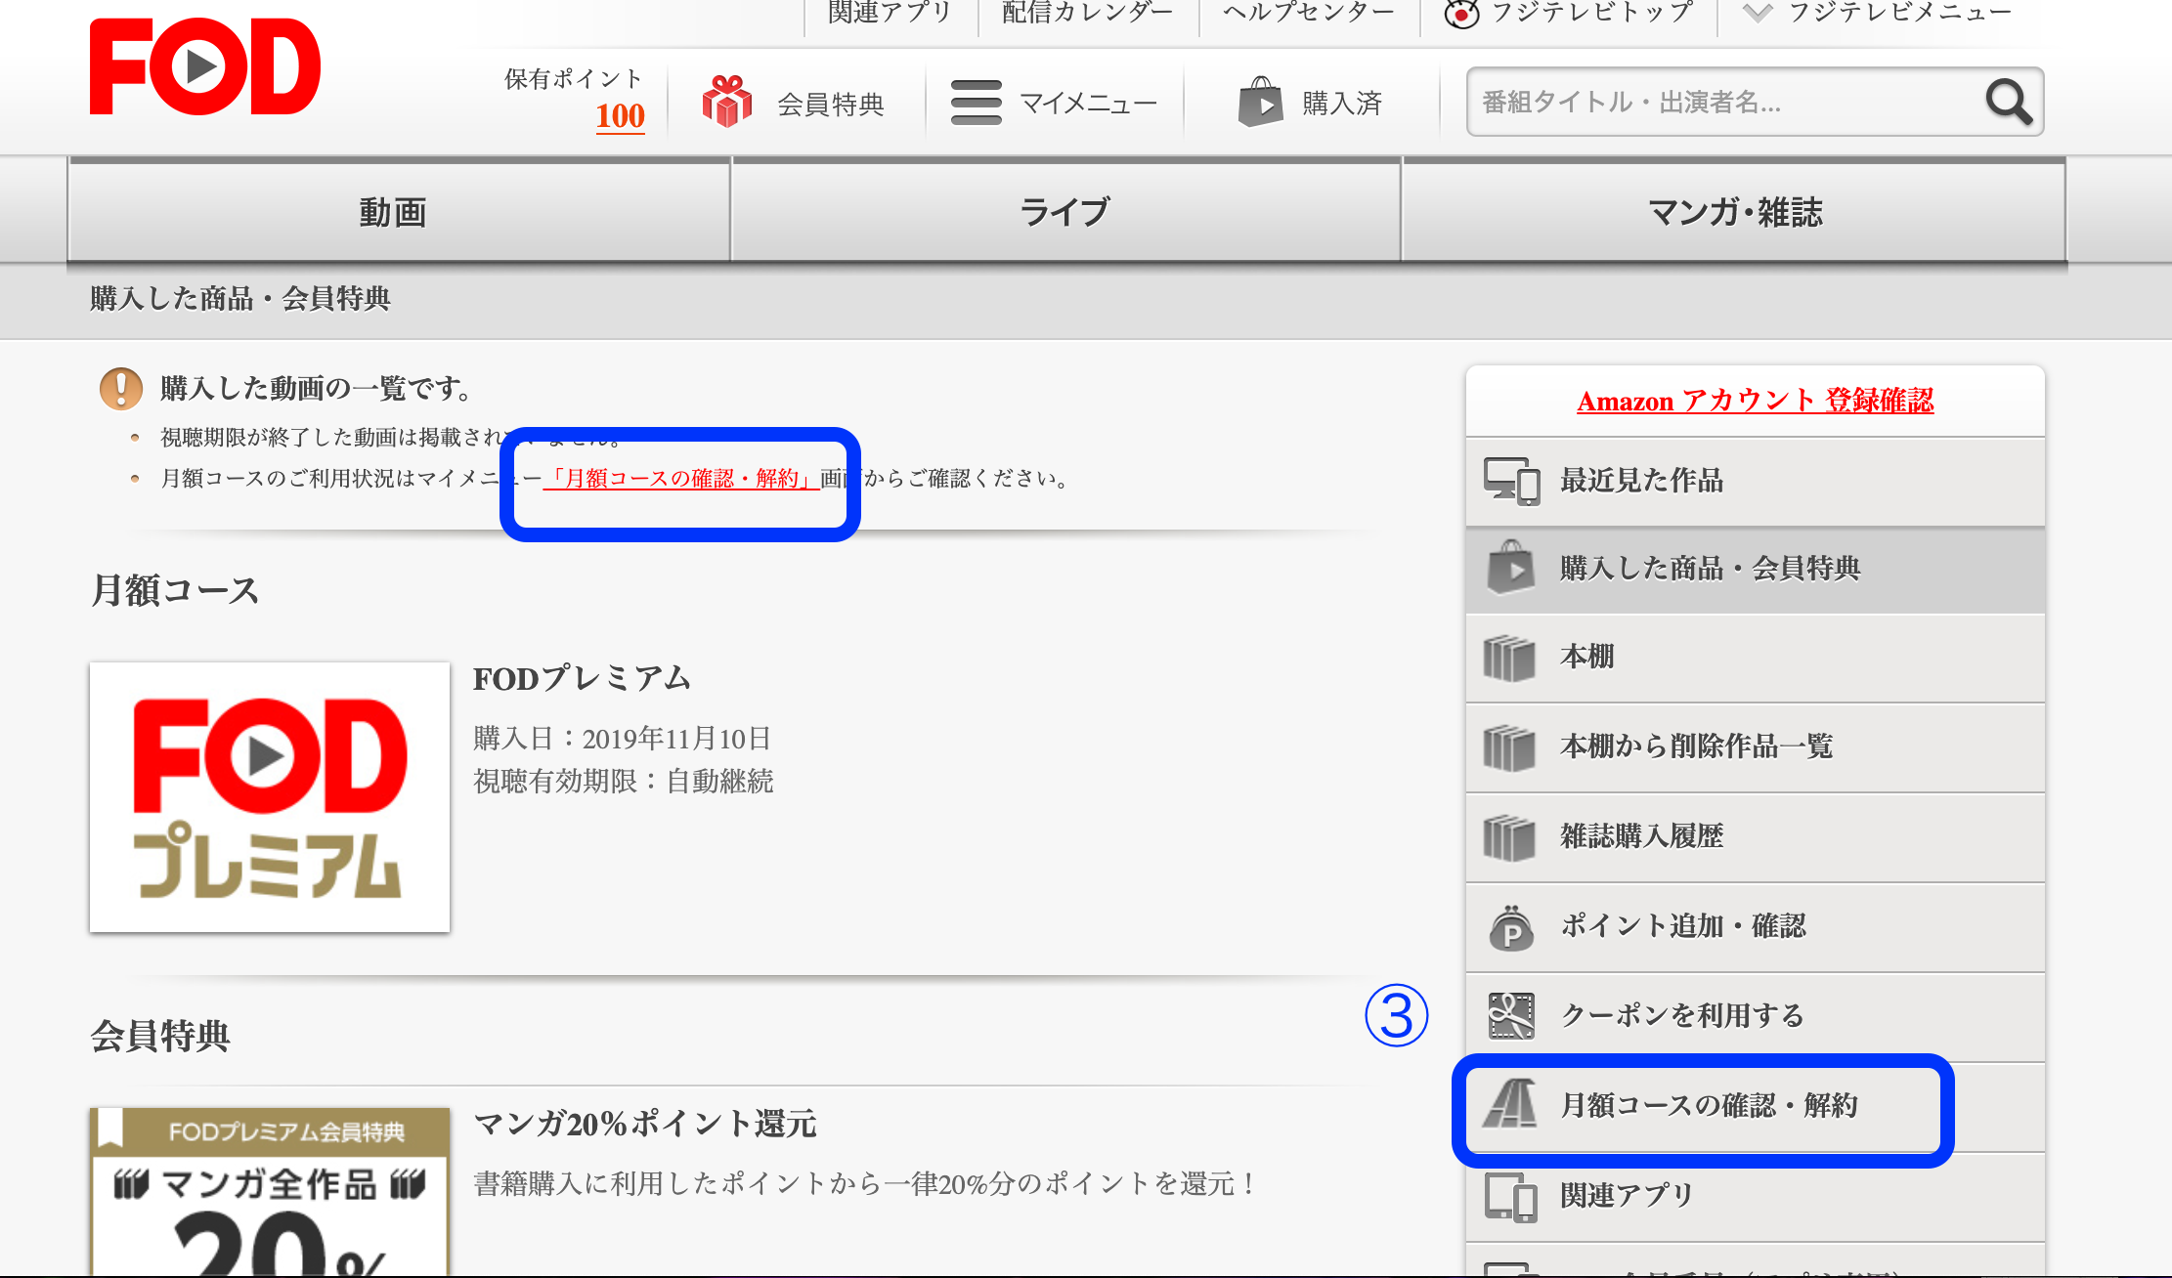
Task: Select 本棚から削除作品一覧 in the sidebar
Action: 1755,747
